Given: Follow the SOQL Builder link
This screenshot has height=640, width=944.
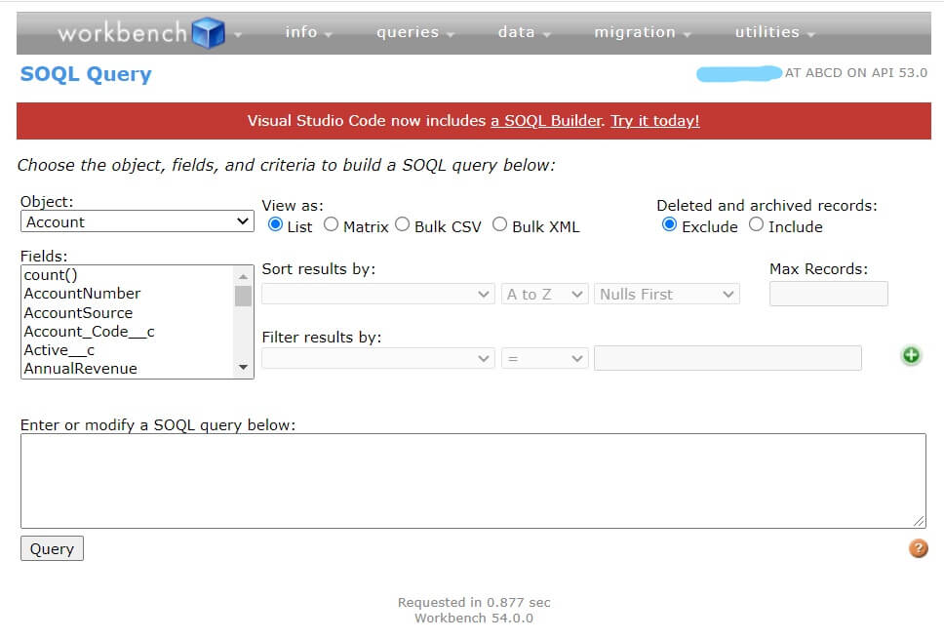Looking at the screenshot, I should pos(546,121).
